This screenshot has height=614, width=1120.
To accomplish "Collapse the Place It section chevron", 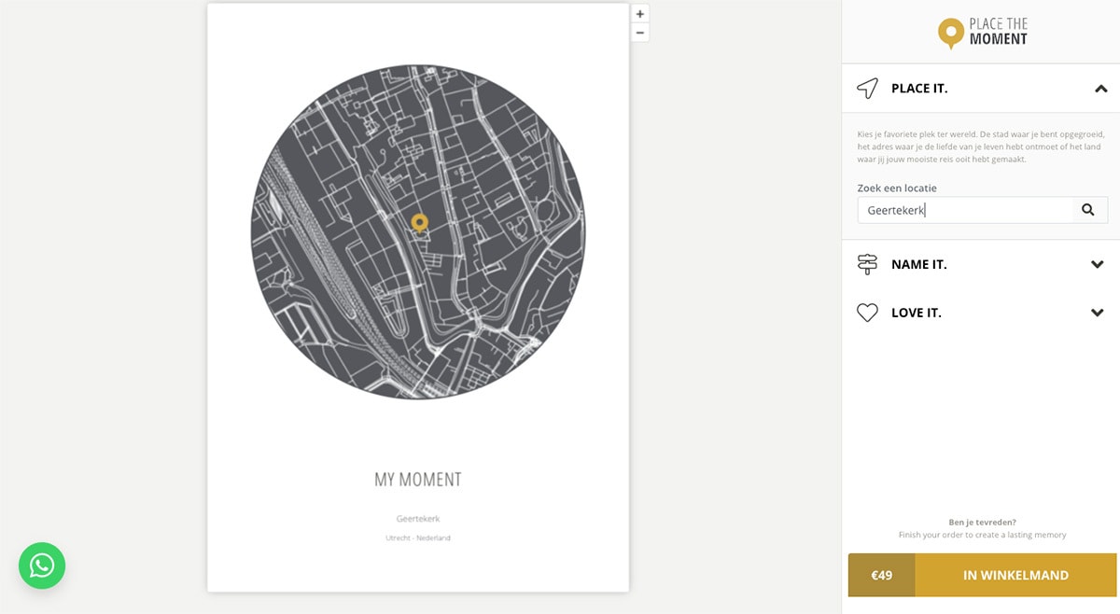I will (1100, 89).
